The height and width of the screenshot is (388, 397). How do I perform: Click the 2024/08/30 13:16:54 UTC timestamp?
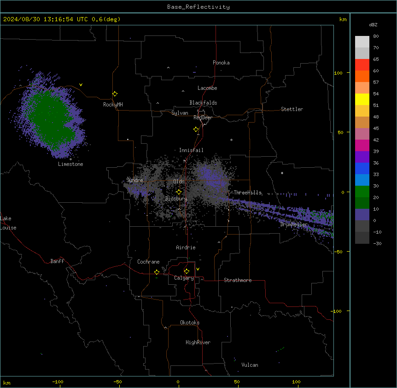pos(45,19)
